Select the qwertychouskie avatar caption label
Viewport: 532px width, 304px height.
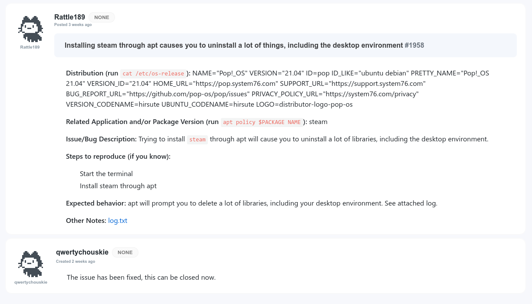tap(30, 282)
